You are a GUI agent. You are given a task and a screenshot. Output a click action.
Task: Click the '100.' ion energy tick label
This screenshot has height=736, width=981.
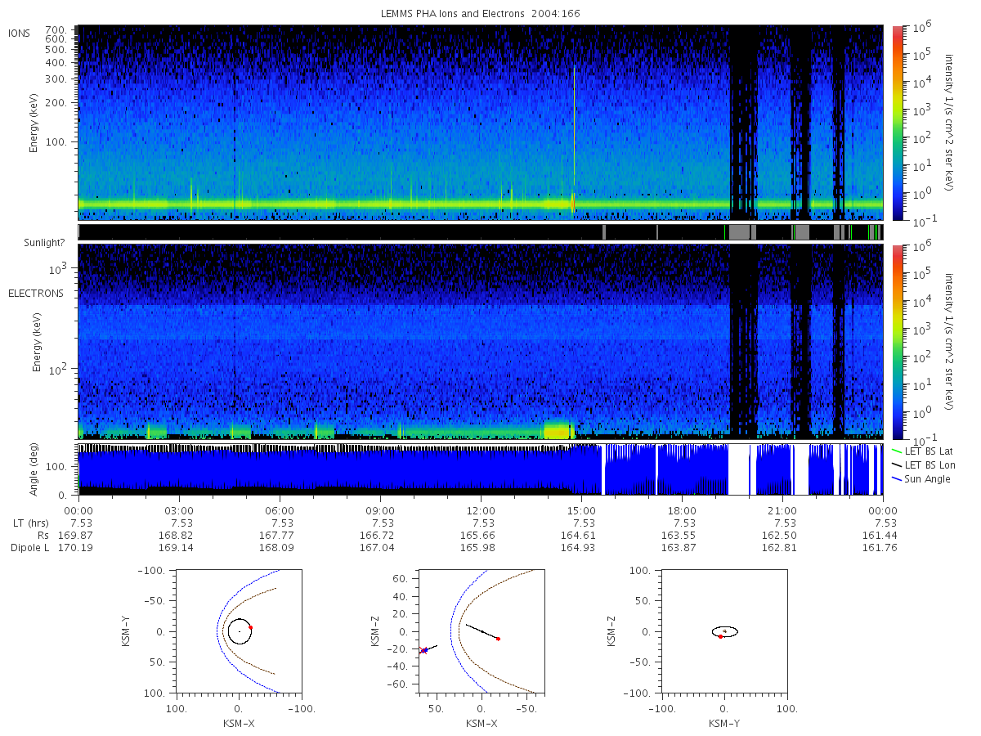coord(56,142)
